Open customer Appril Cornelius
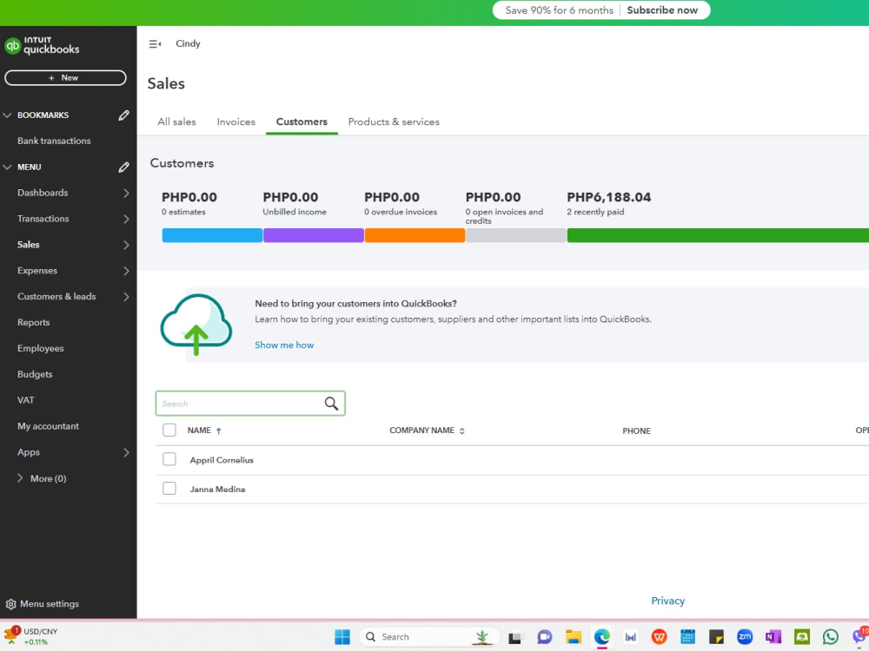 (x=222, y=460)
